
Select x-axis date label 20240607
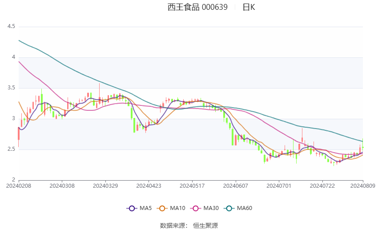236,186
